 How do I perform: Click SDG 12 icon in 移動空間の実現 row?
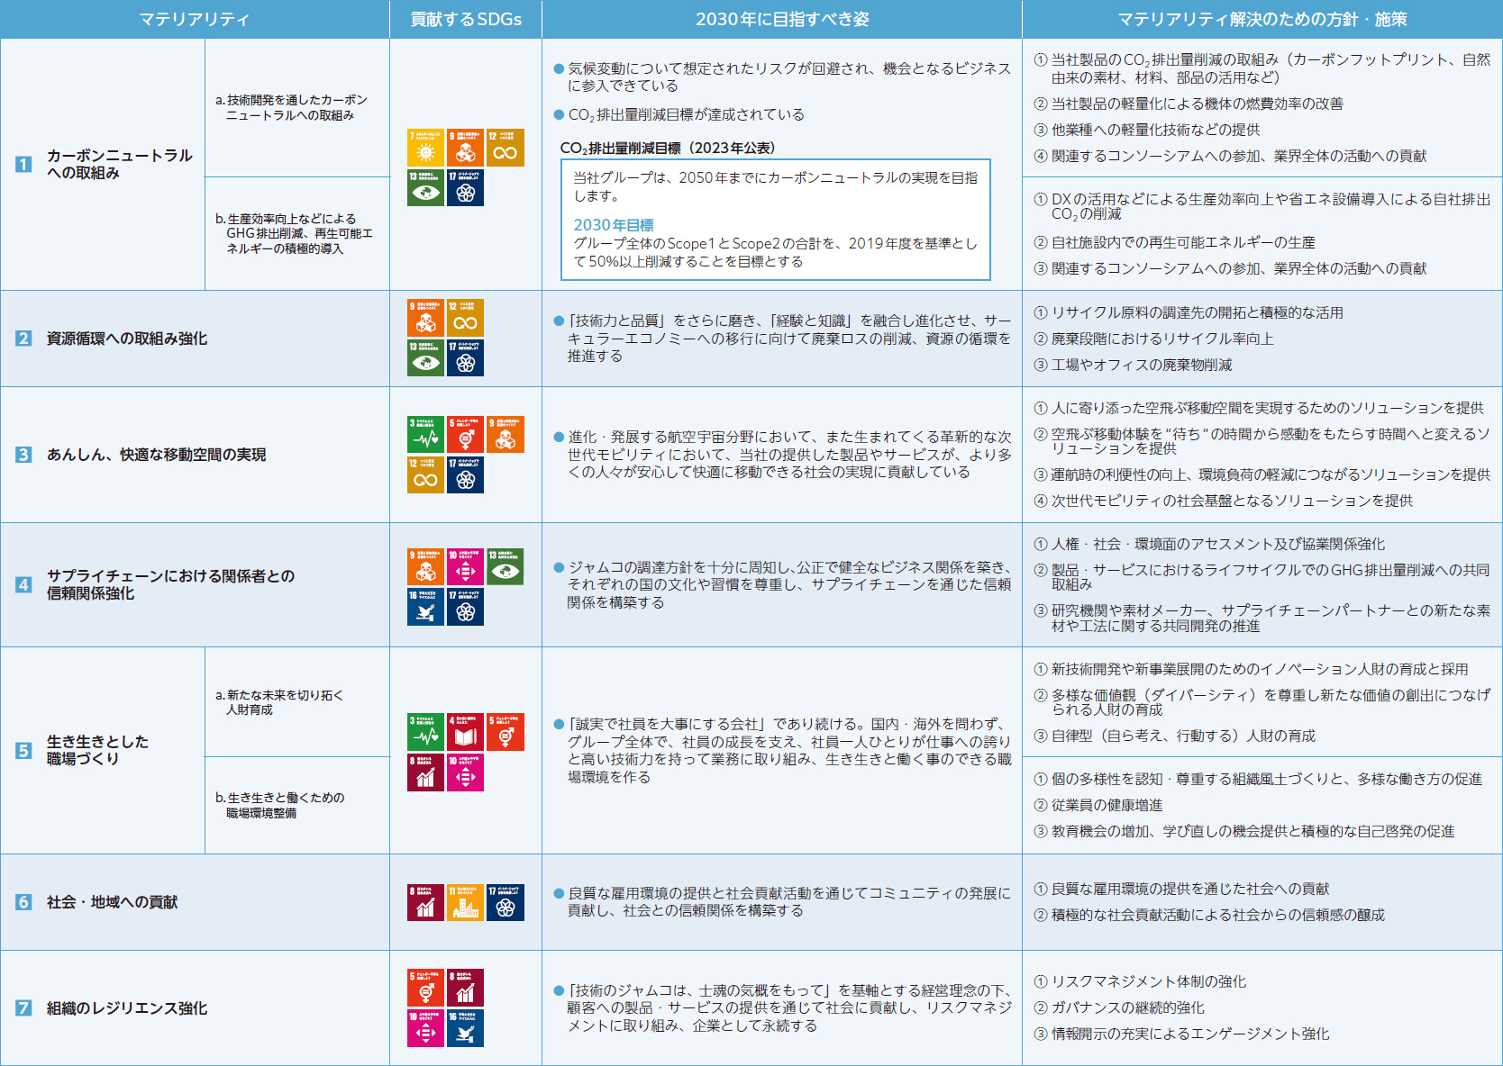point(425,474)
